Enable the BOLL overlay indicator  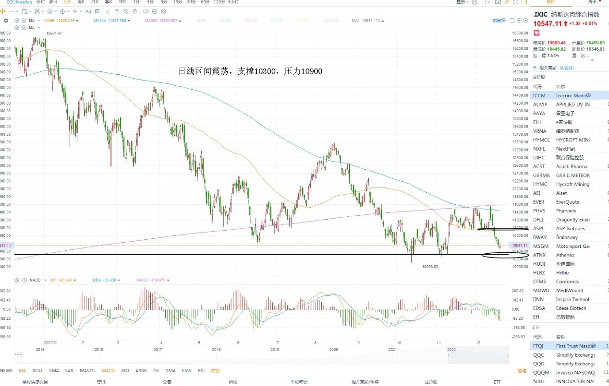pos(37,371)
